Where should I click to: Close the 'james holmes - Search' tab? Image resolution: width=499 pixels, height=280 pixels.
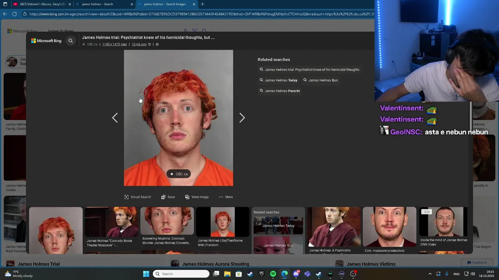pyautogui.click(x=132, y=4)
